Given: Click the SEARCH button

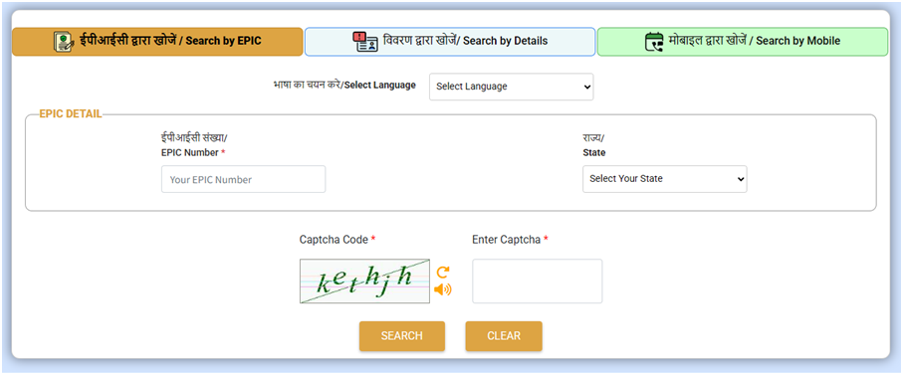Looking at the screenshot, I should 402,336.
